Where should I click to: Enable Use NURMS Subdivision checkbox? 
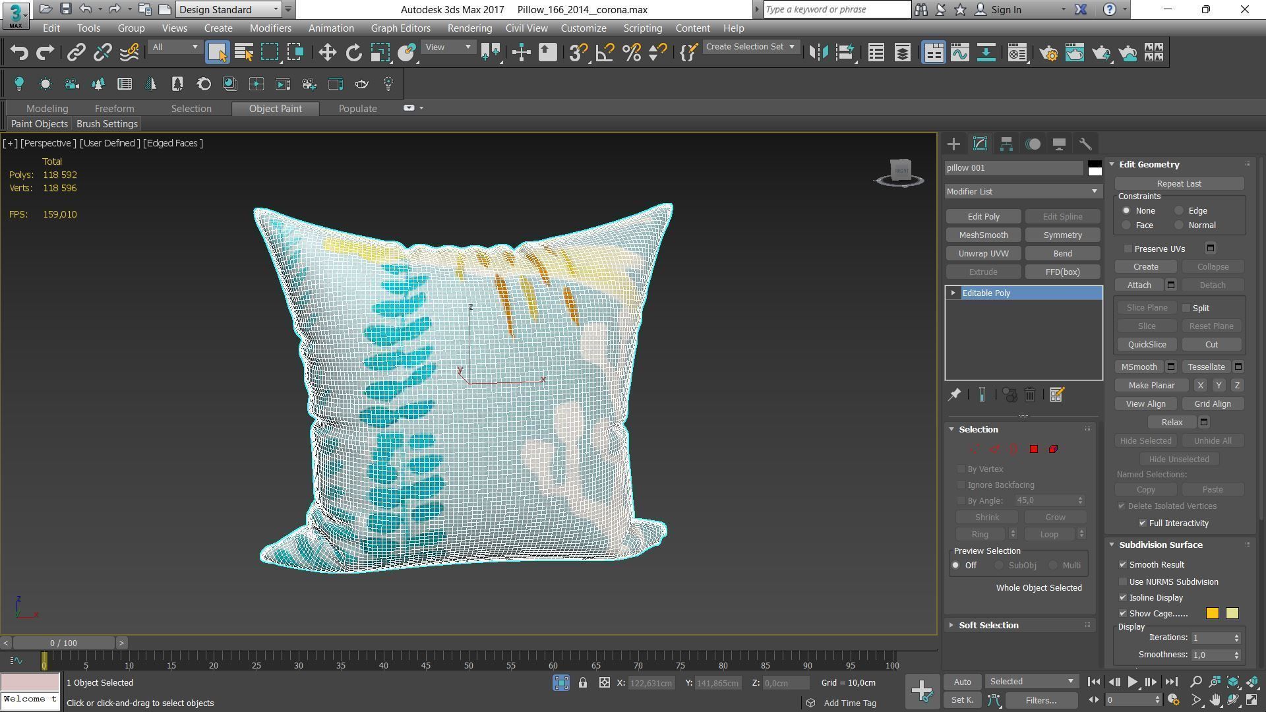tap(1123, 582)
